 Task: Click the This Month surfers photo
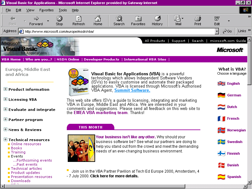81,148
